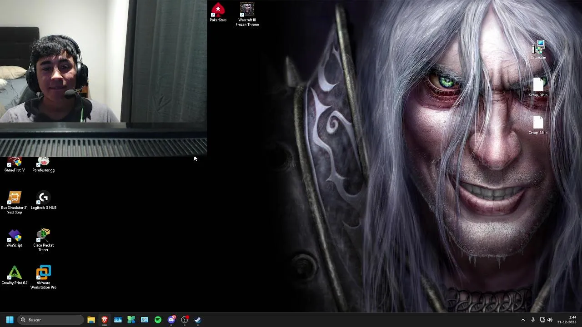
Task: Open Discord from the taskbar
Action: pos(171,320)
